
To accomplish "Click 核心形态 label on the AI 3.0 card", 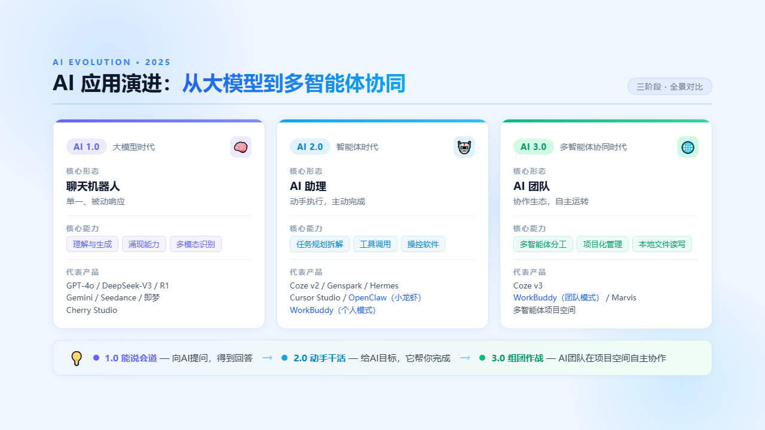I will point(530,171).
